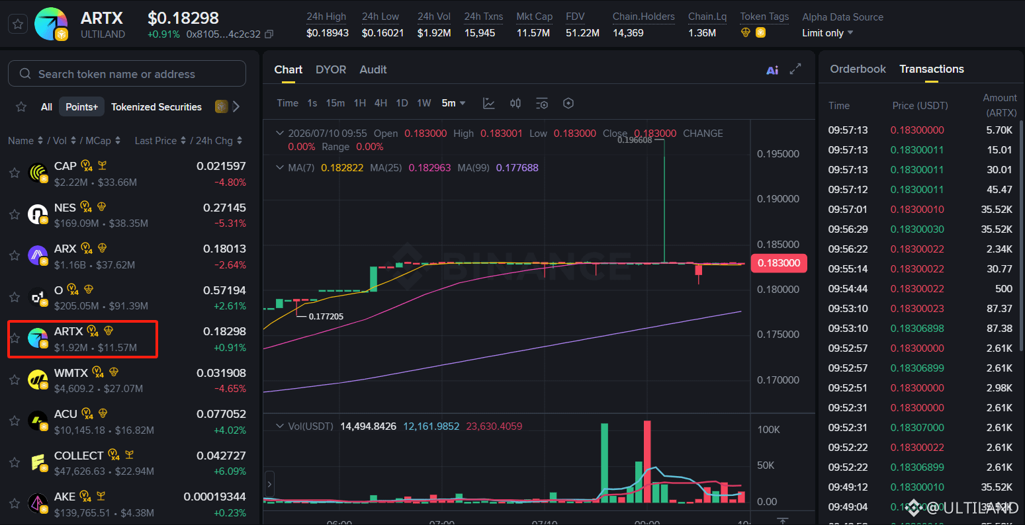Open the 5m interval dropdown
This screenshot has height=525, width=1025.
pos(454,103)
